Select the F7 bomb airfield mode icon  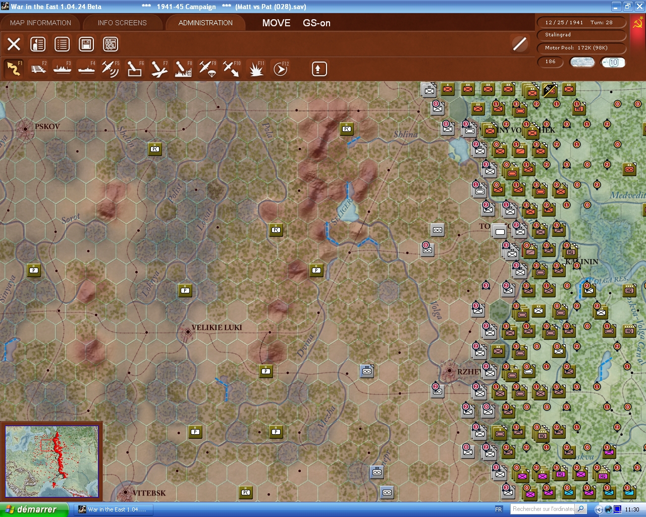pos(159,69)
